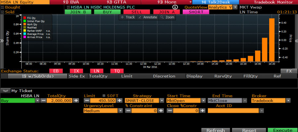Select the Annotate pencil tool
This screenshot has width=298, height=132.
[148, 17]
